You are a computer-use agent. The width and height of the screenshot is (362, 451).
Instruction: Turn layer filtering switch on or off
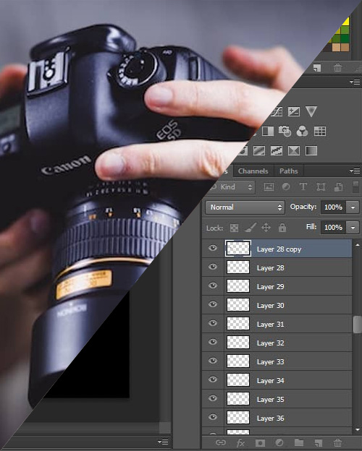[356, 187]
